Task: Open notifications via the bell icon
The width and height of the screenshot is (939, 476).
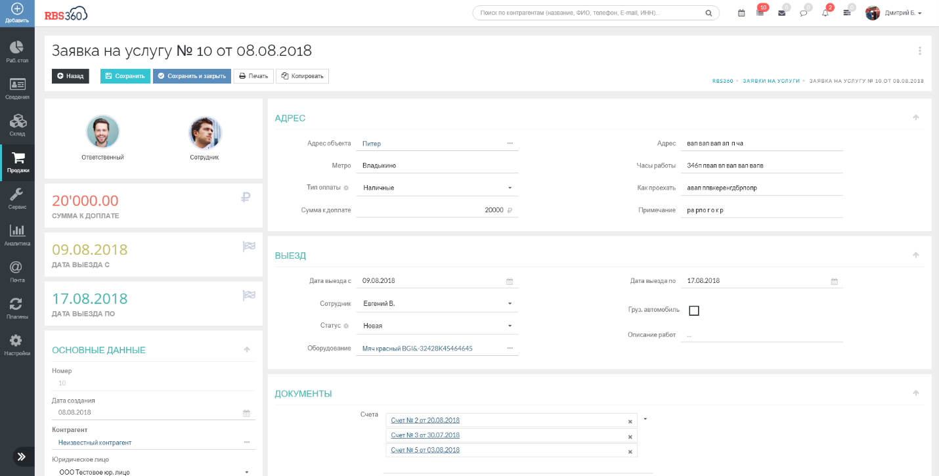Action: coord(825,12)
